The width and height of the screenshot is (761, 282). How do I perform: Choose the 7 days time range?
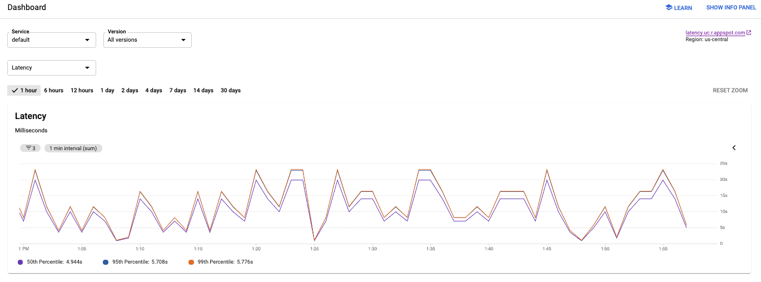[x=178, y=91]
